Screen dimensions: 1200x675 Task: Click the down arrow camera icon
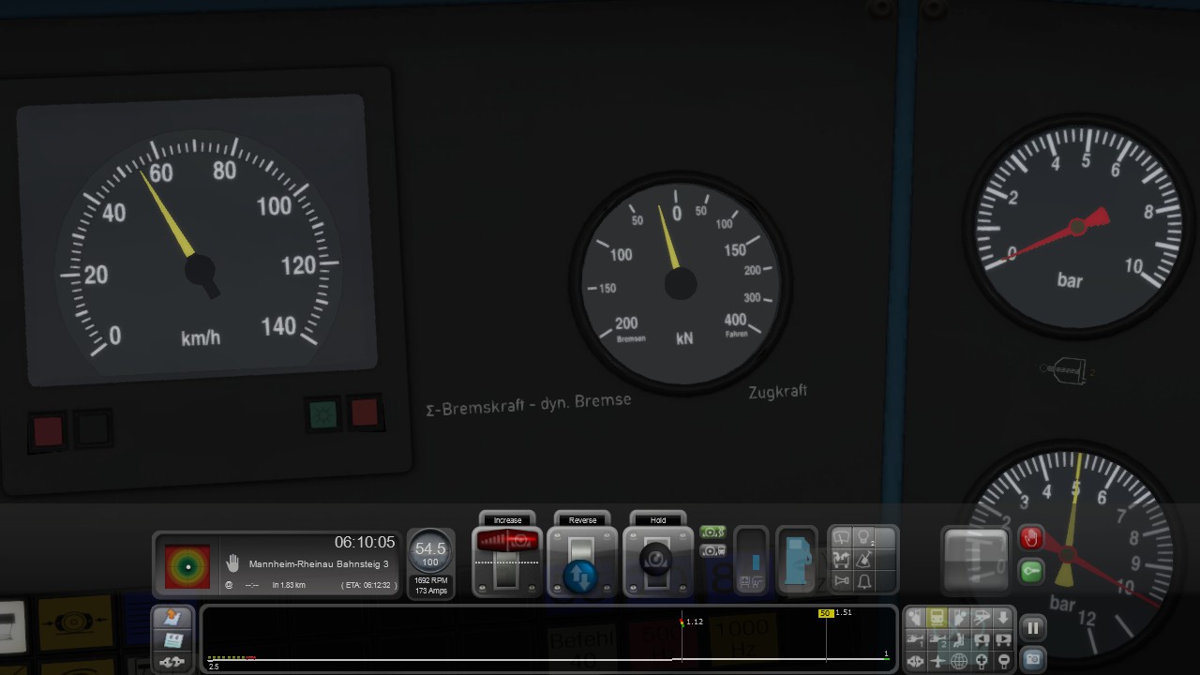[x=1003, y=618]
